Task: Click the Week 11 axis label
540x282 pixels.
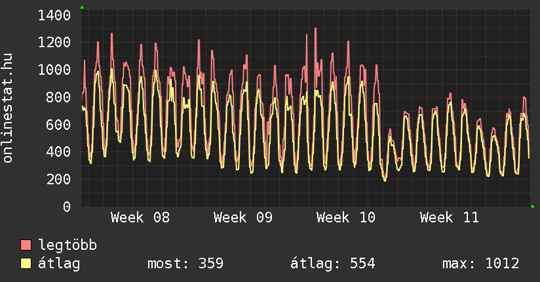Action: pos(449,218)
